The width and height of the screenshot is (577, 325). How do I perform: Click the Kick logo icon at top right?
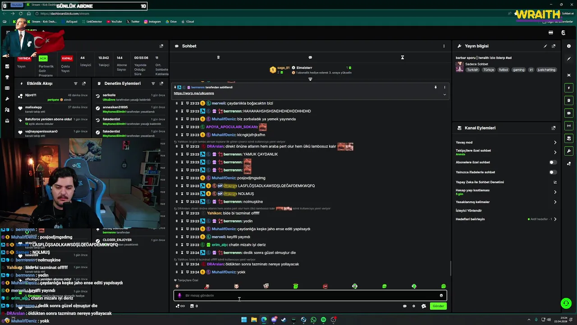click(563, 32)
